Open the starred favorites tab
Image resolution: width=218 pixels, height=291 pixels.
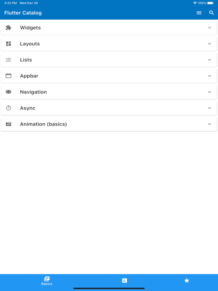click(187, 280)
